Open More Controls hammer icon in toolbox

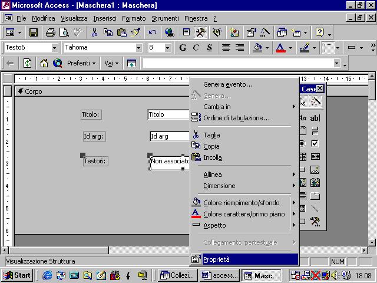coord(315,221)
